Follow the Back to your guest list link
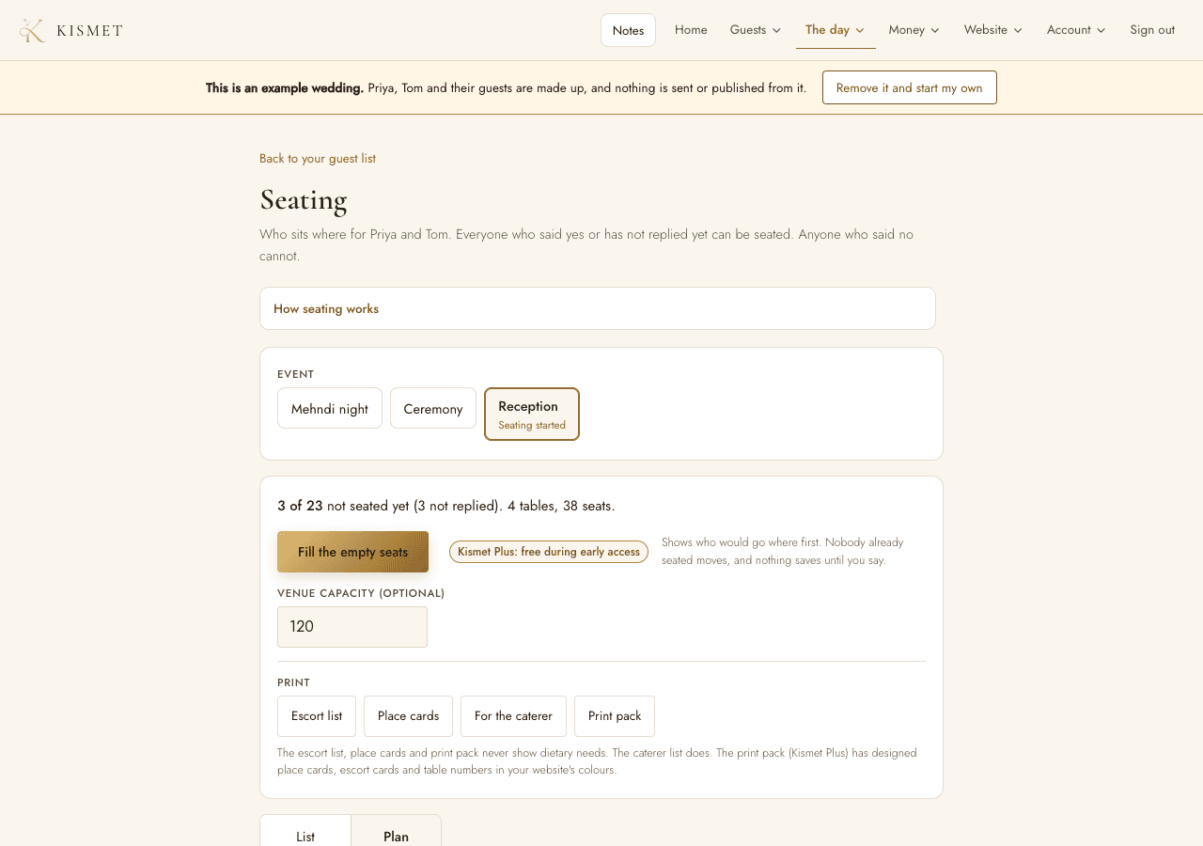1203x846 pixels. [318, 158]
